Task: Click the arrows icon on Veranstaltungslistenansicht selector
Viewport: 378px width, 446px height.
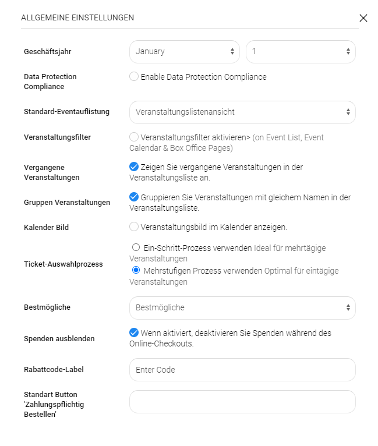Action: (348, 112)
